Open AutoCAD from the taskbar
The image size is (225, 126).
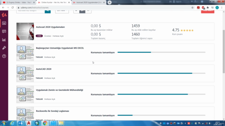[28, 123]
